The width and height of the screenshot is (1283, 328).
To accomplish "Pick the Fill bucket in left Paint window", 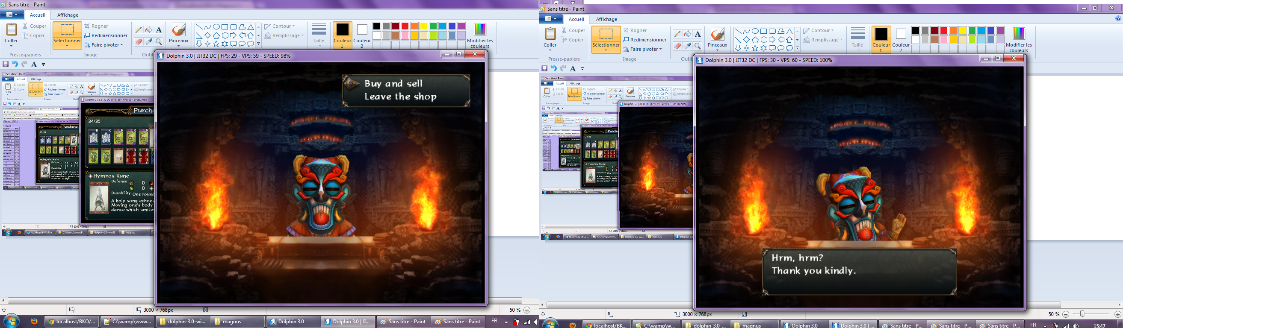I will point(148,30).
